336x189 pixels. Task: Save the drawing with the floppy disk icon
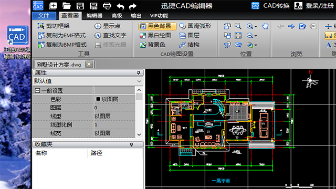click(x=80, y=6)
